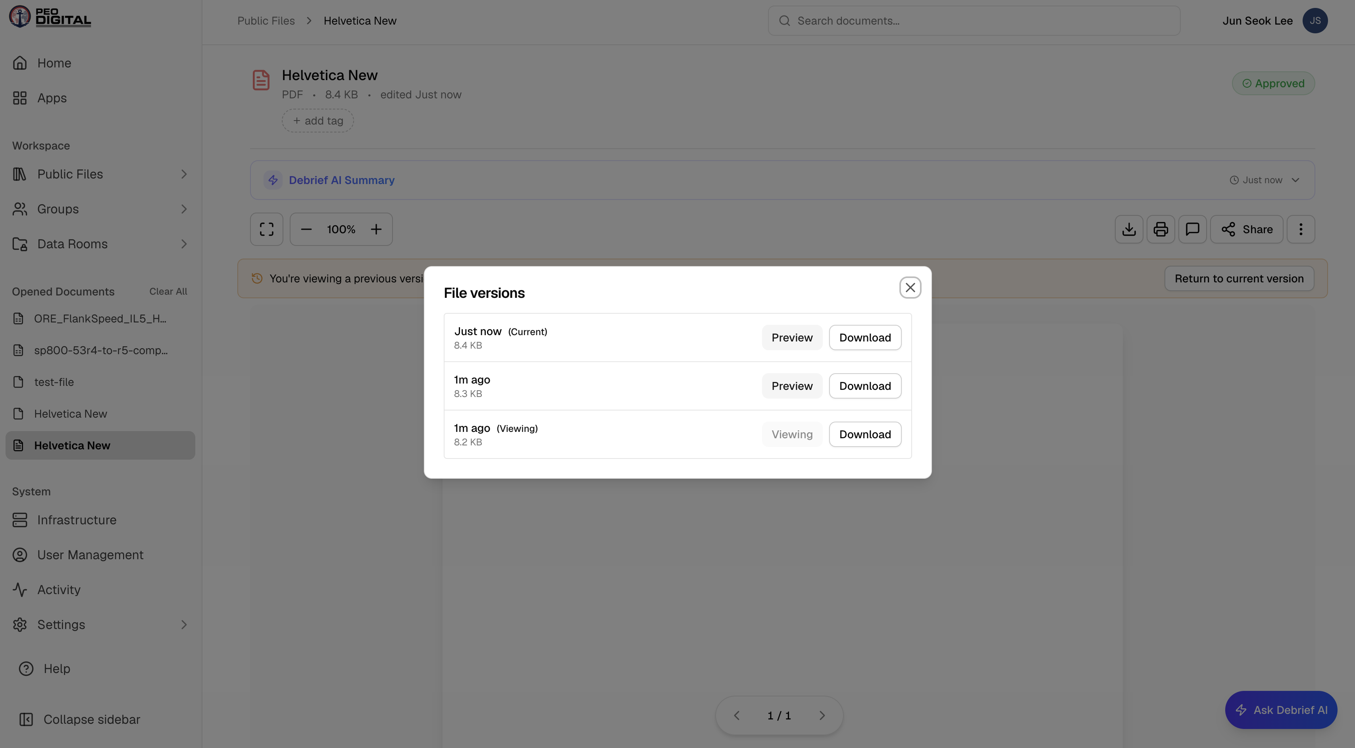Screen dimensions: 1355x748
Task: Preview the Just now current version
Action: coord(792,338)
